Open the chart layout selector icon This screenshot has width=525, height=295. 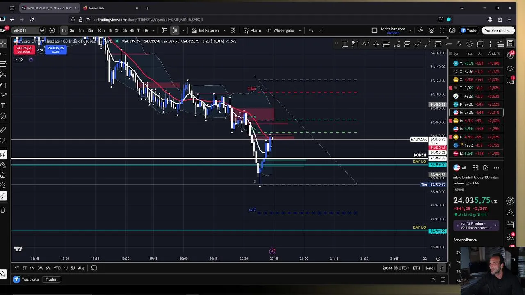(374, 30)
